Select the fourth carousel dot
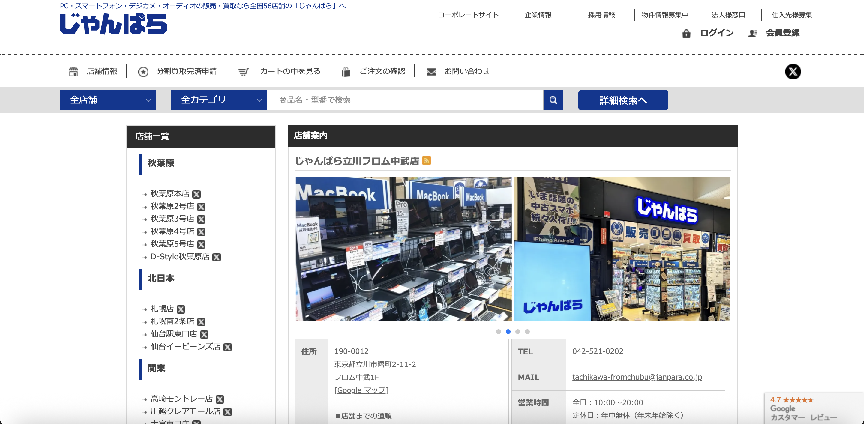 pyautogui.click(x=527, y=331)
